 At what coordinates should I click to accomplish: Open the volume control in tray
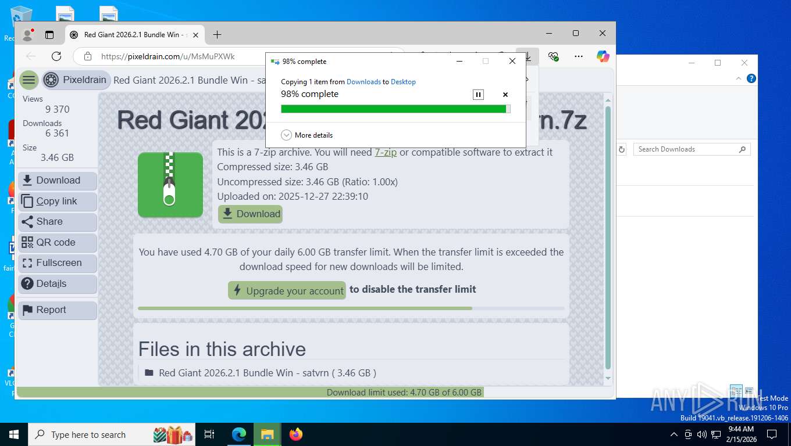click(x=702, y=434)
